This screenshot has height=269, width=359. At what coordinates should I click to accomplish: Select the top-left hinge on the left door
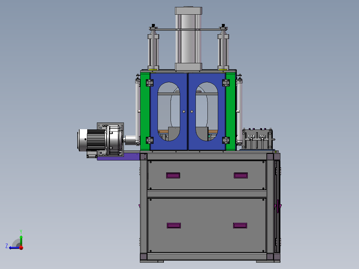[150, 83]
